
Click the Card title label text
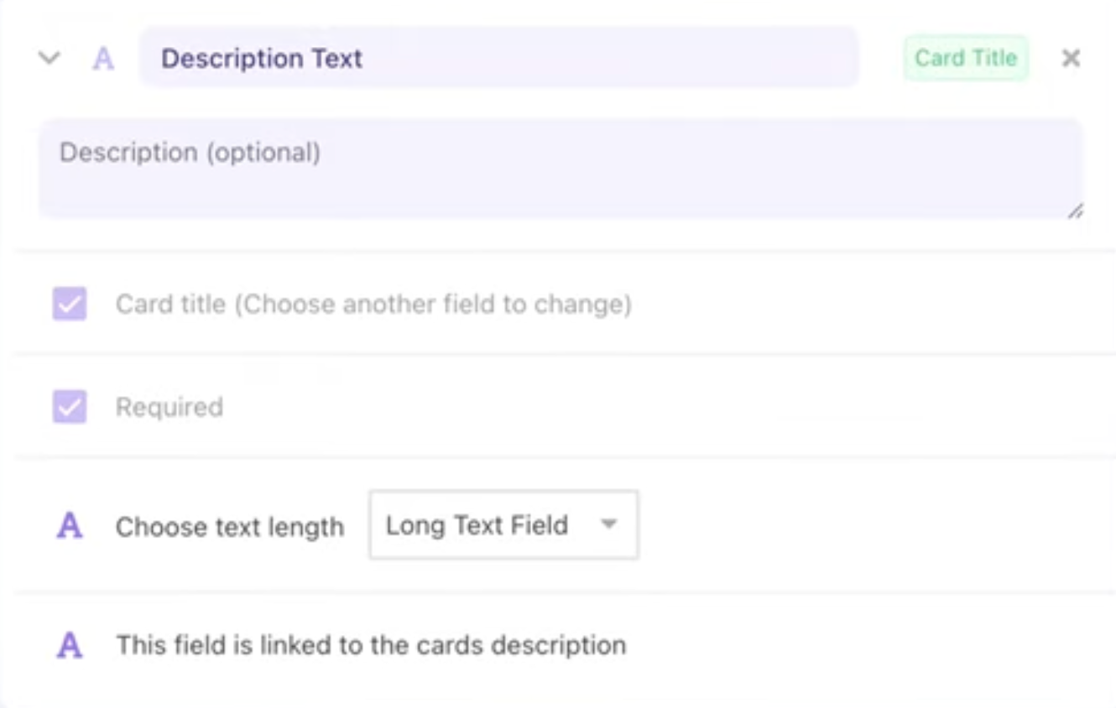170,304
